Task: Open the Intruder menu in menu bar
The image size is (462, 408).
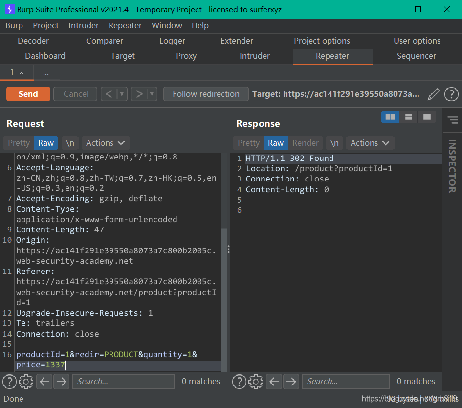Action: coord(84,25)
